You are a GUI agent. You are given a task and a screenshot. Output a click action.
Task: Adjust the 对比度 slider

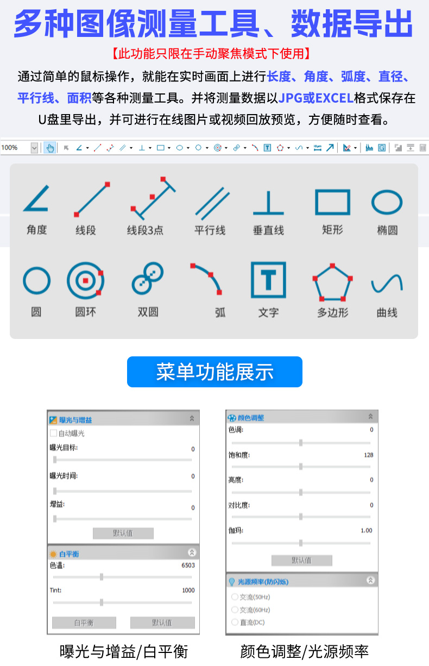[301, 517]
